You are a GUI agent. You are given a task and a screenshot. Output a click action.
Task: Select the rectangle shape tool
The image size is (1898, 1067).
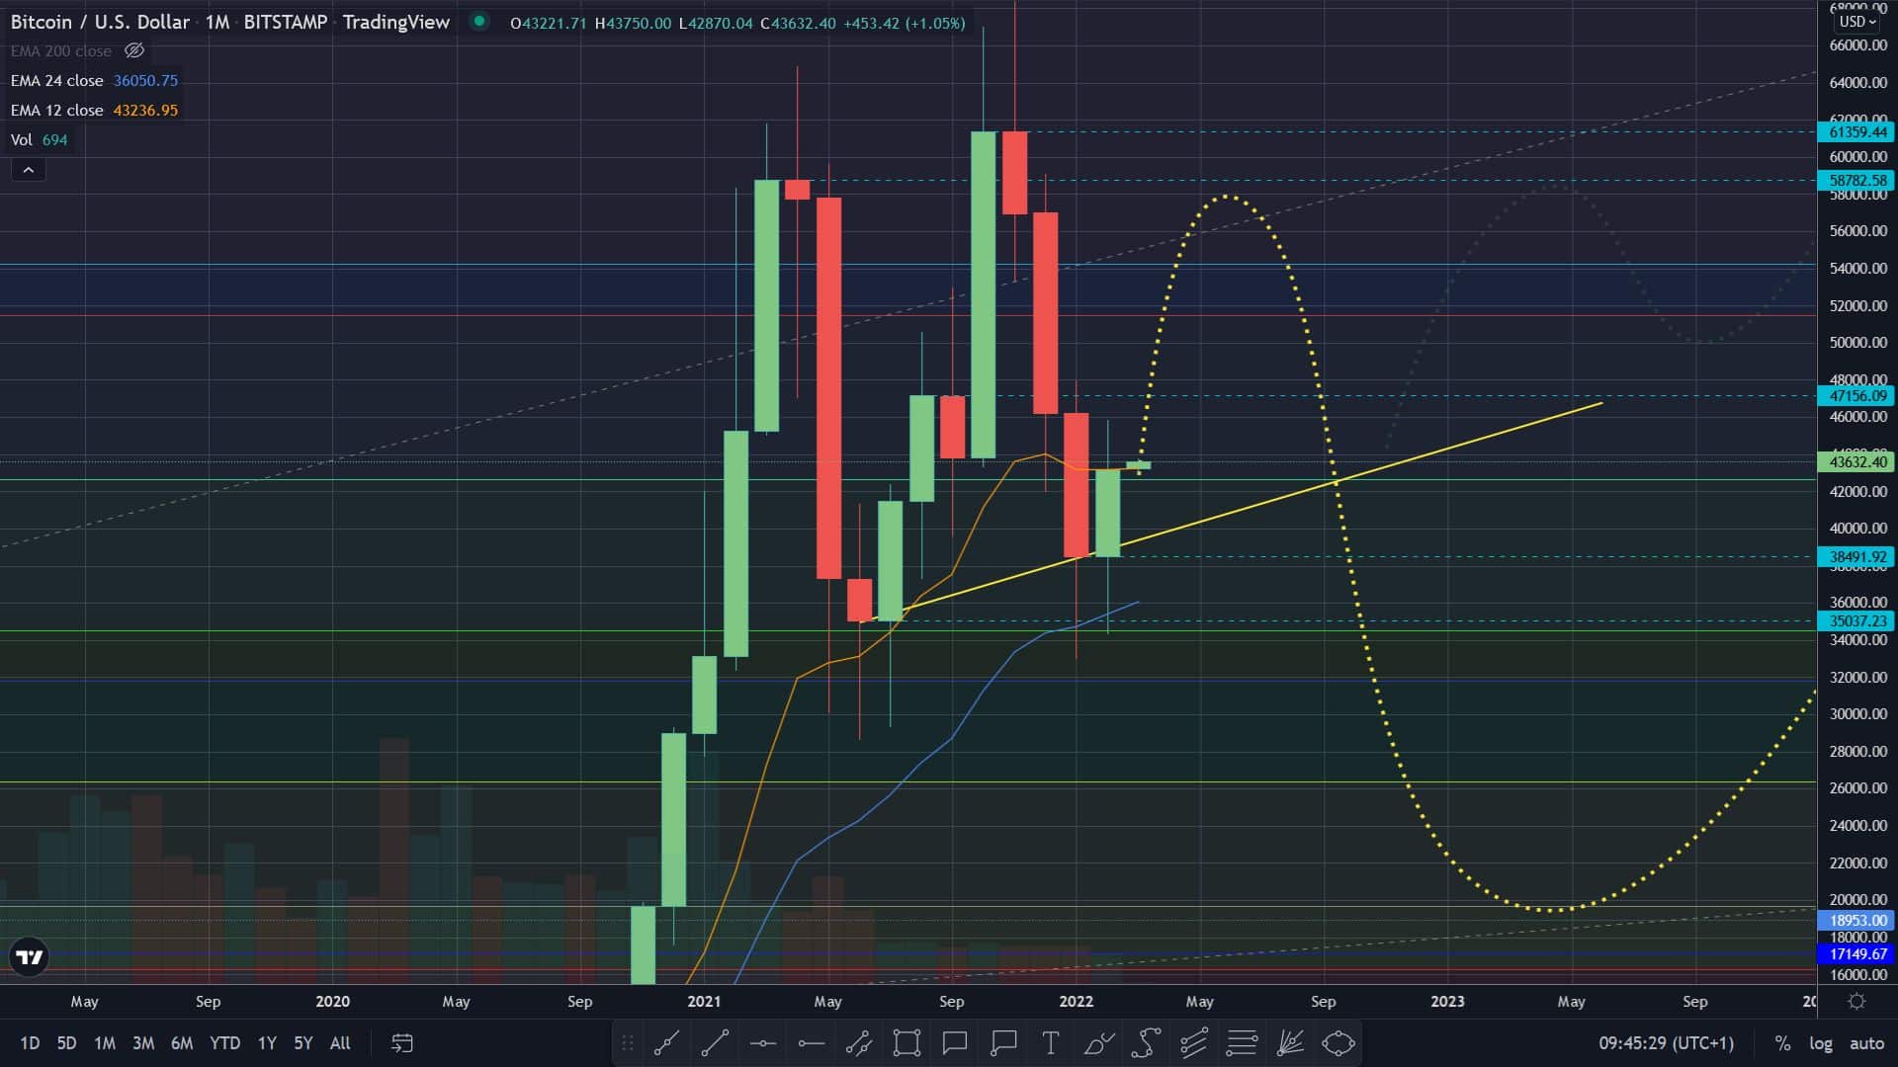[906, 1043]
